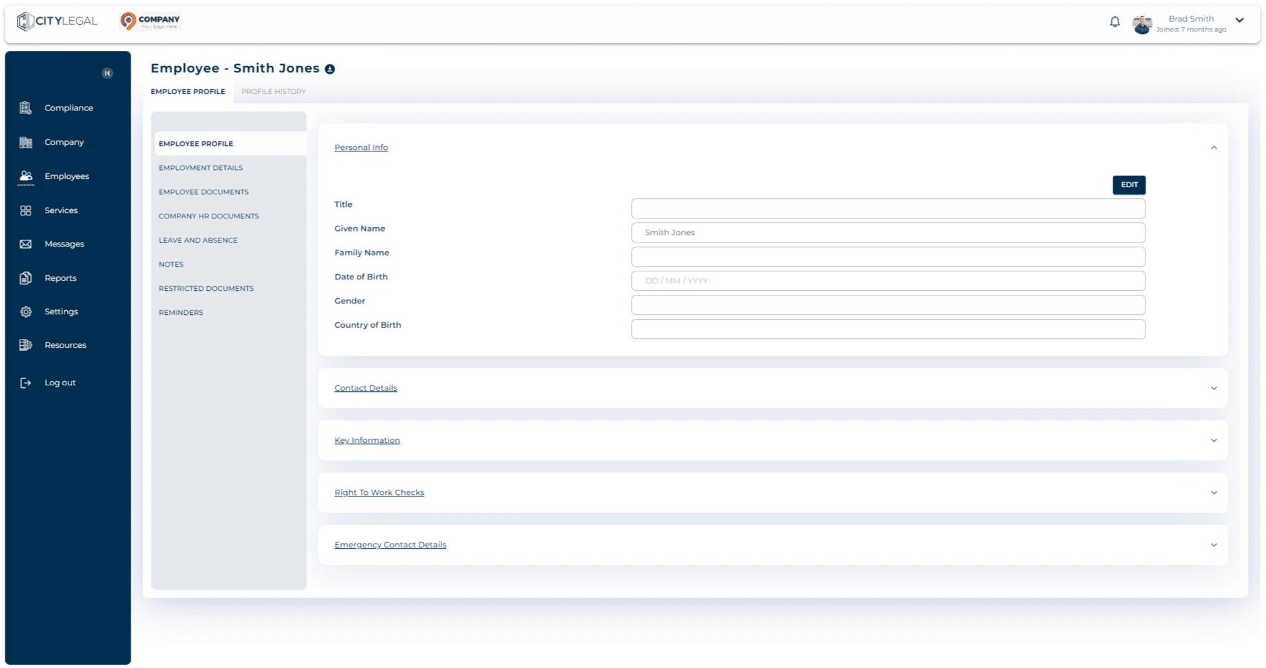Screen dimensions: 1266x668
Task: Click the Family Name input field
Action: pyautogui.click(x=888, y=257)
